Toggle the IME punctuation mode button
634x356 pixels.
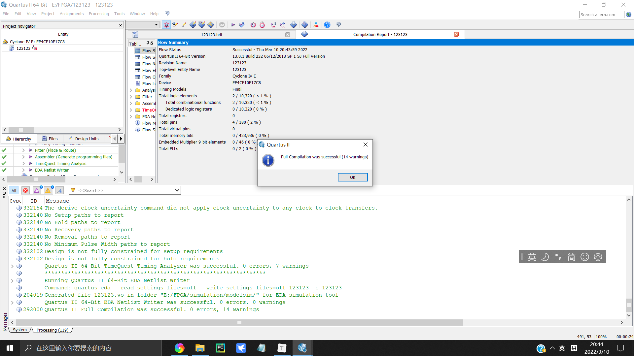[x=558, y=257]
